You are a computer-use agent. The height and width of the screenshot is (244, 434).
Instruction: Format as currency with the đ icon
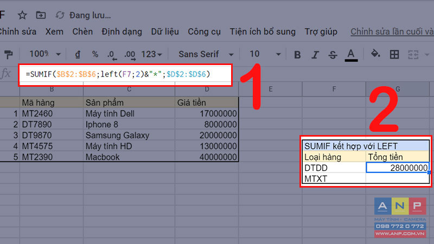point(78,54)
